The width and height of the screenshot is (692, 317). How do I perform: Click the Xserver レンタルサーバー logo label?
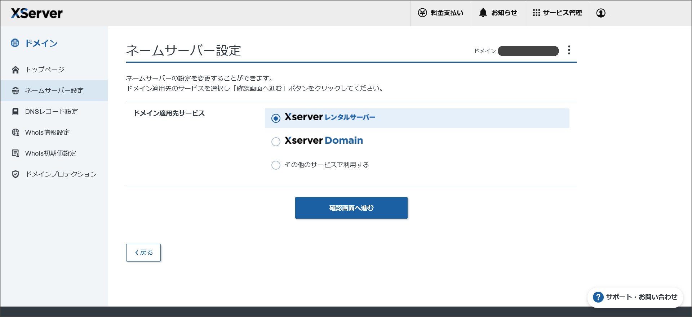(x=330, y=117)
